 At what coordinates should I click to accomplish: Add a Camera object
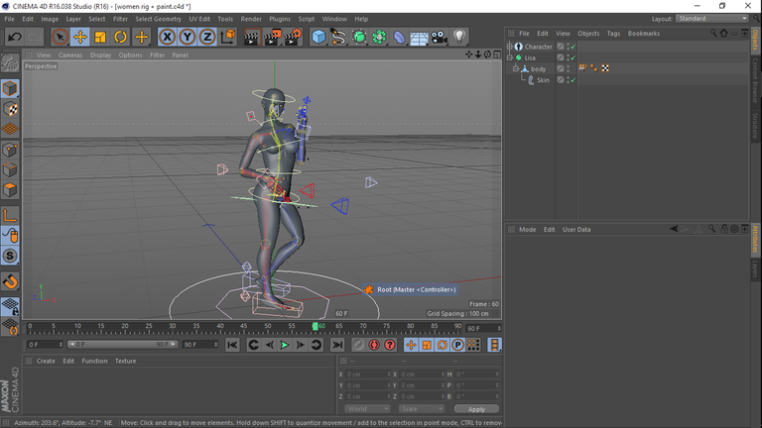click(440, 37)
